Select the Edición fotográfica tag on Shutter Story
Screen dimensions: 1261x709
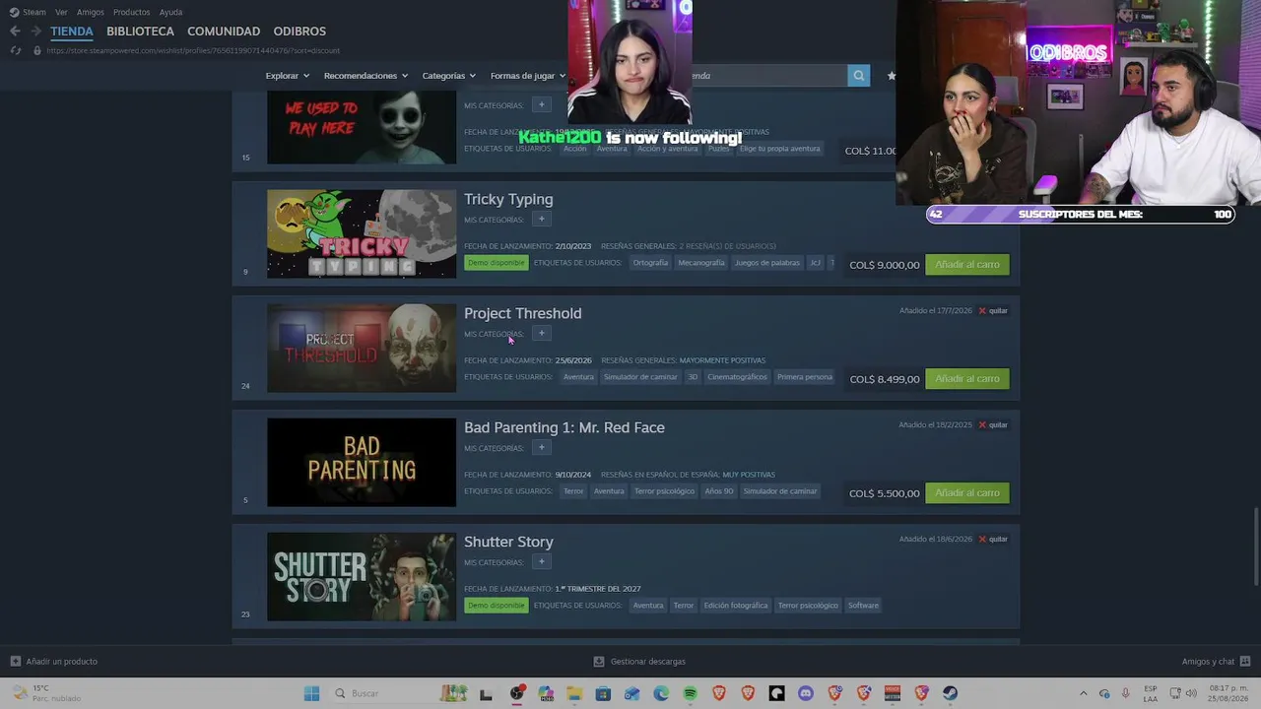point(736,606)
